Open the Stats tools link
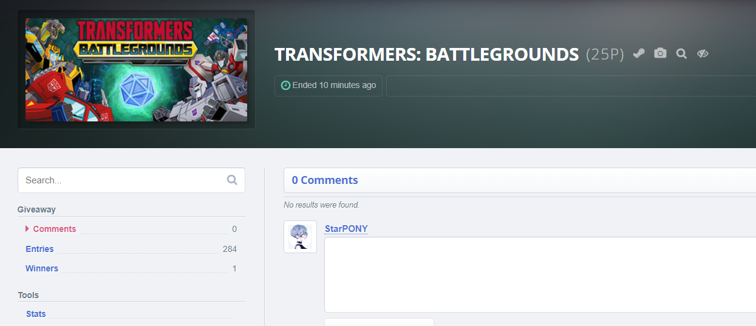This screenshot has height=326, width=756. (36, 314)
